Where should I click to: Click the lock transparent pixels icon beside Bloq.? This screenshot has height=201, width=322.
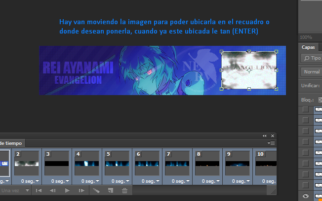click(x=320, y=100)
